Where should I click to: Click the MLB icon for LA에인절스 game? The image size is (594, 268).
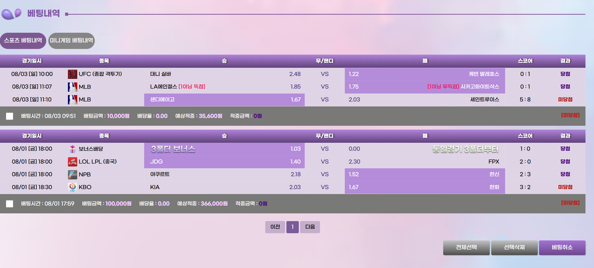[x=72, y=87]
